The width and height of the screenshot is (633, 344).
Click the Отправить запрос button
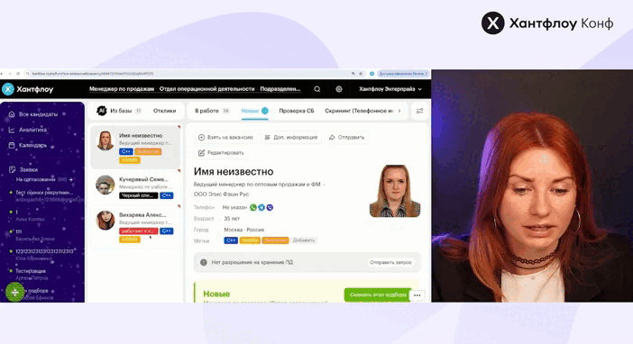(390, 263)
